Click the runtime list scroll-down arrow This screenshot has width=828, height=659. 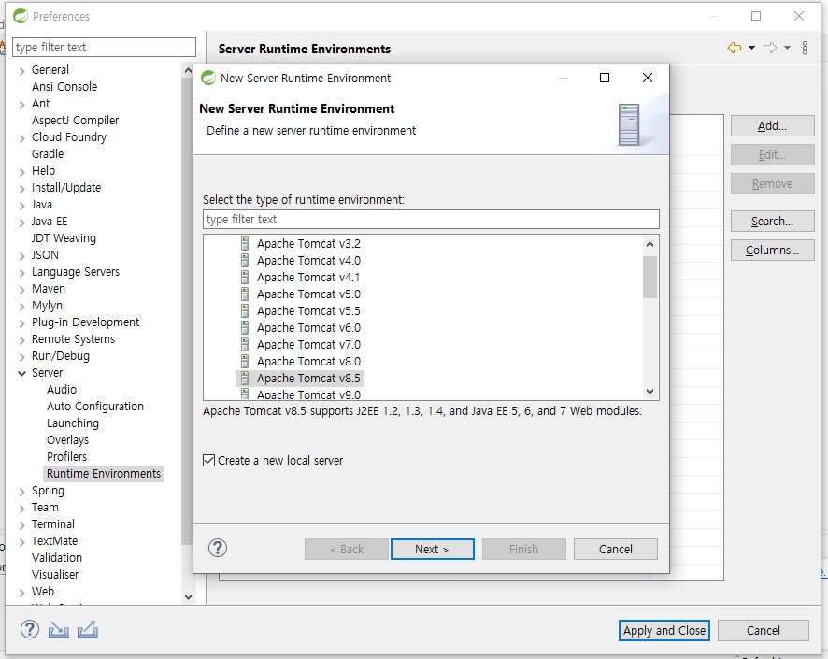[650, 392]
